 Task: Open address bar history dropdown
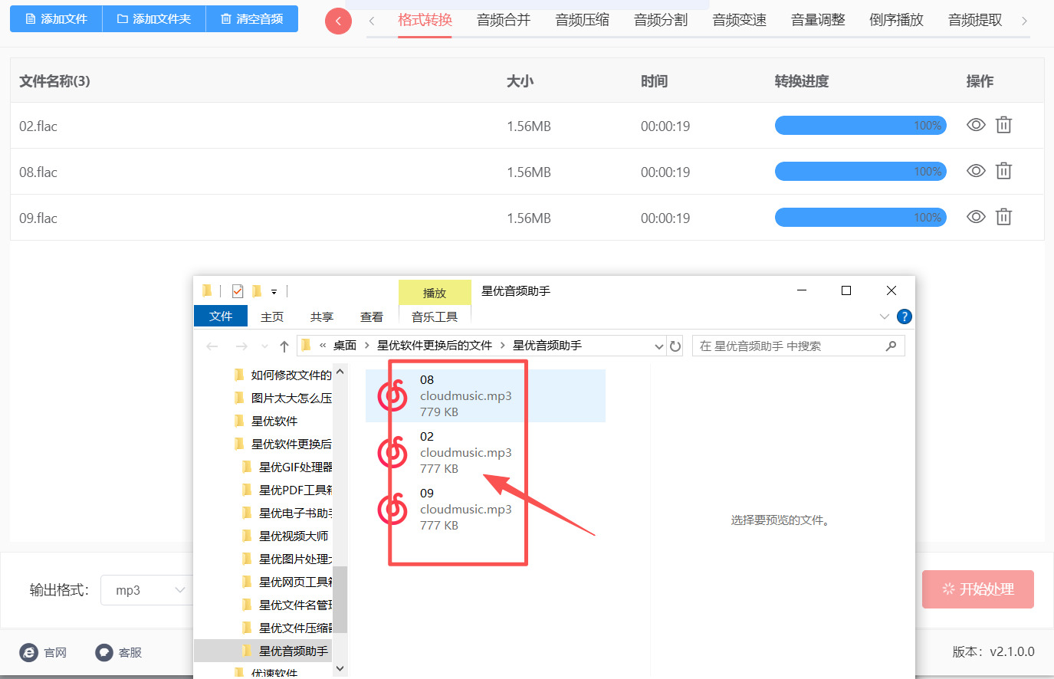coord(658,346)
